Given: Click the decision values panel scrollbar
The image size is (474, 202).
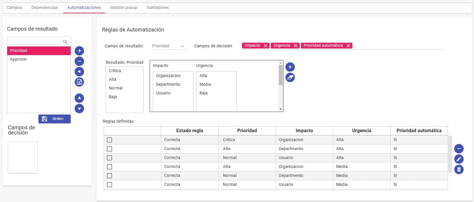Looking at the screenshot, I should [x=280, y=75].
